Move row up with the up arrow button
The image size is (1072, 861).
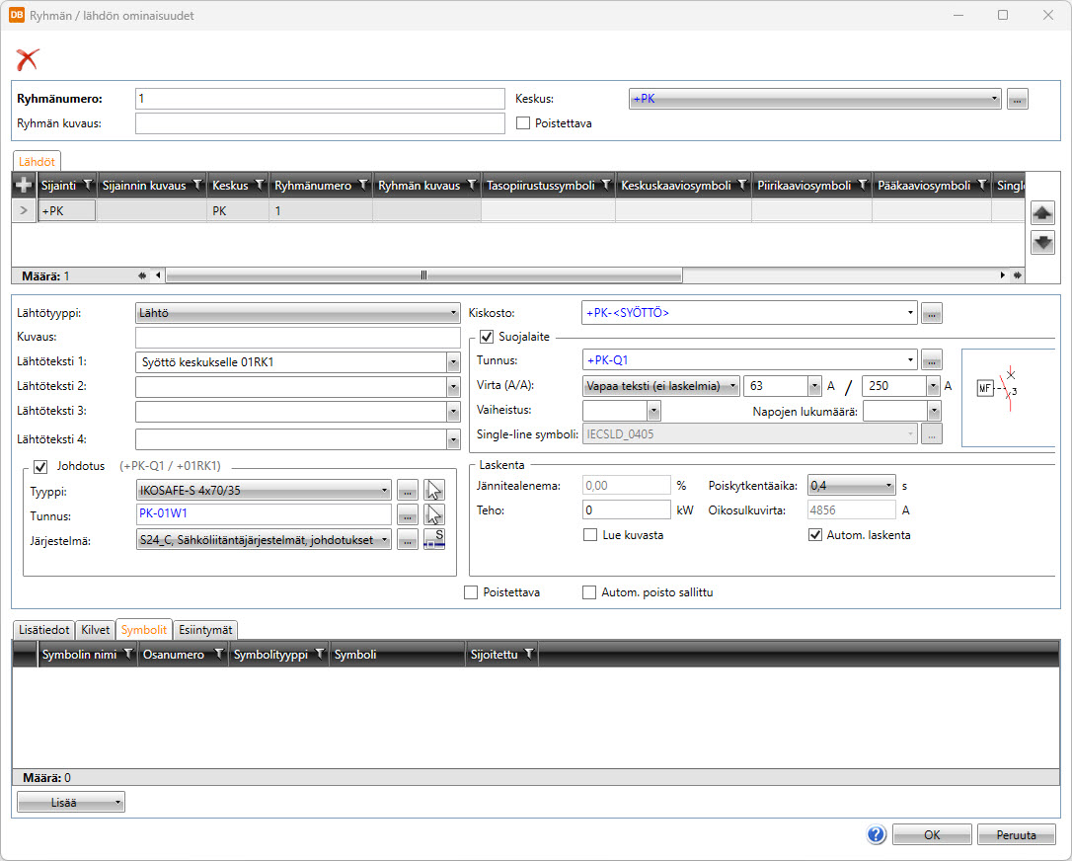(x=1042, y=213)
